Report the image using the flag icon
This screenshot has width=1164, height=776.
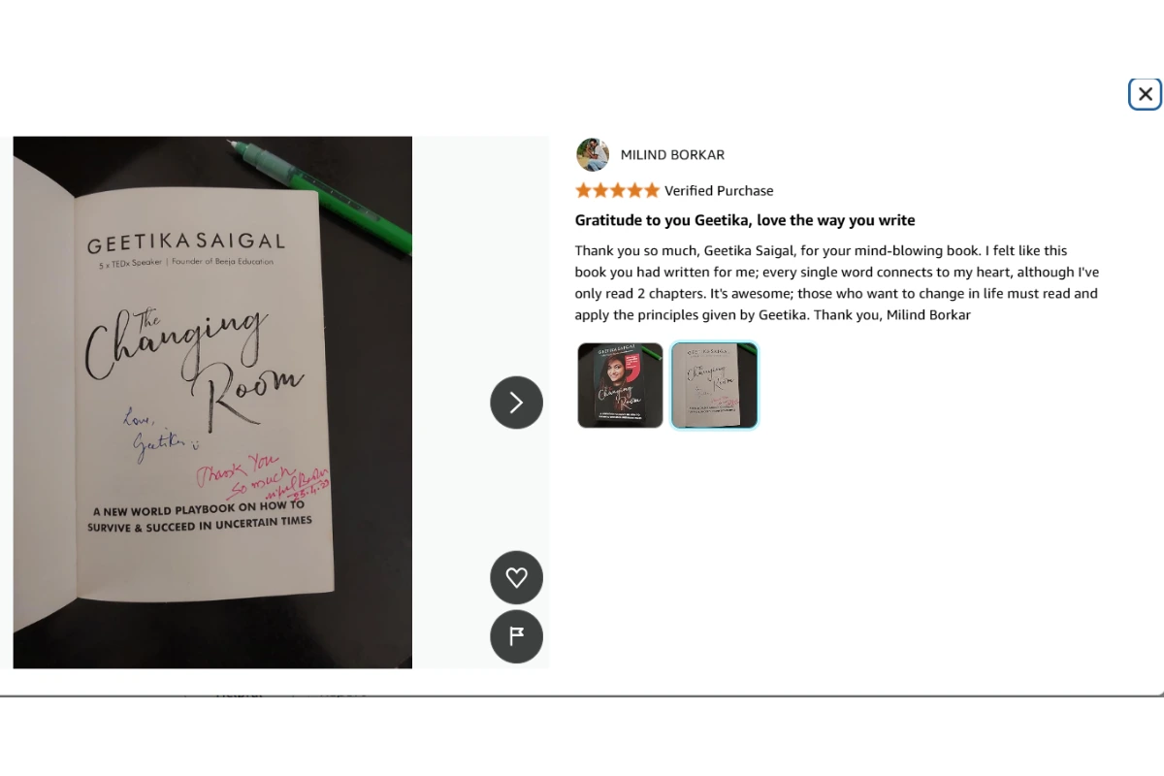click(x=516, y=637)
